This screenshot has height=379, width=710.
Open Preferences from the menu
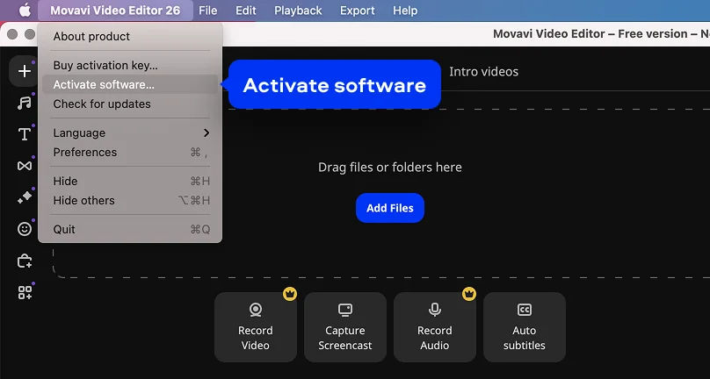tap(130, 153)
